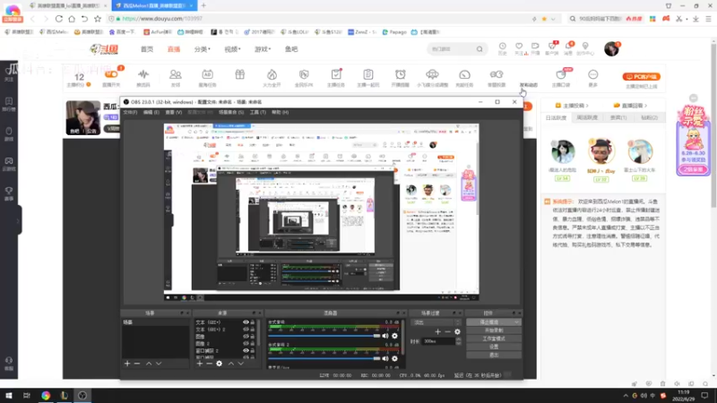
Task: Open the 房管 people icon in Douyu toolbar
Action: (175, 74)
